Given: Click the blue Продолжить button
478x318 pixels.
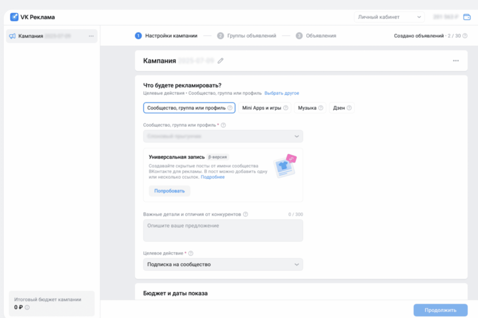Looking at the screenshot, I should [439, 310].
